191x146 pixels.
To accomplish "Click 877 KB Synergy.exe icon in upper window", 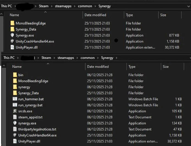I will 12,36.
